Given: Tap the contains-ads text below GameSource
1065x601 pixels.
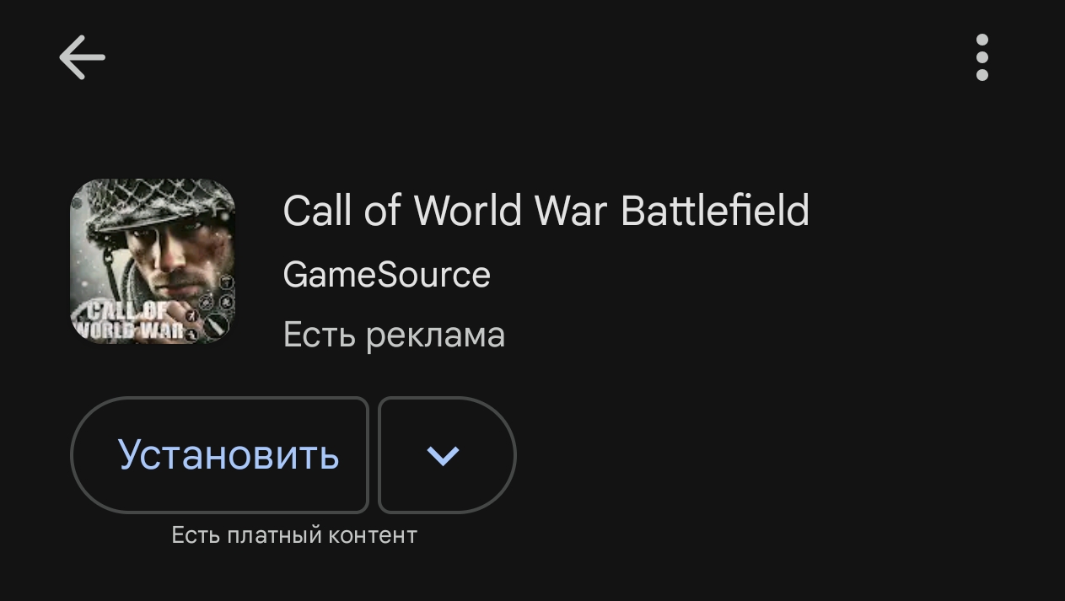Looking at the screenshot, I should (x=394, y=335).
